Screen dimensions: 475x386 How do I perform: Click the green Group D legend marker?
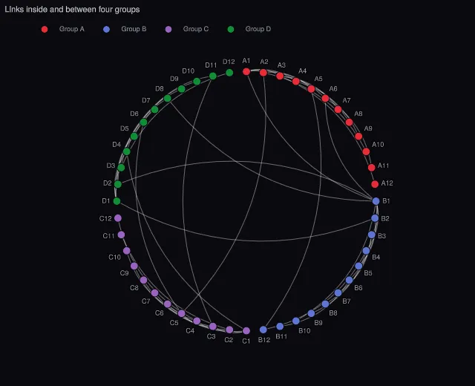point(231,30)
